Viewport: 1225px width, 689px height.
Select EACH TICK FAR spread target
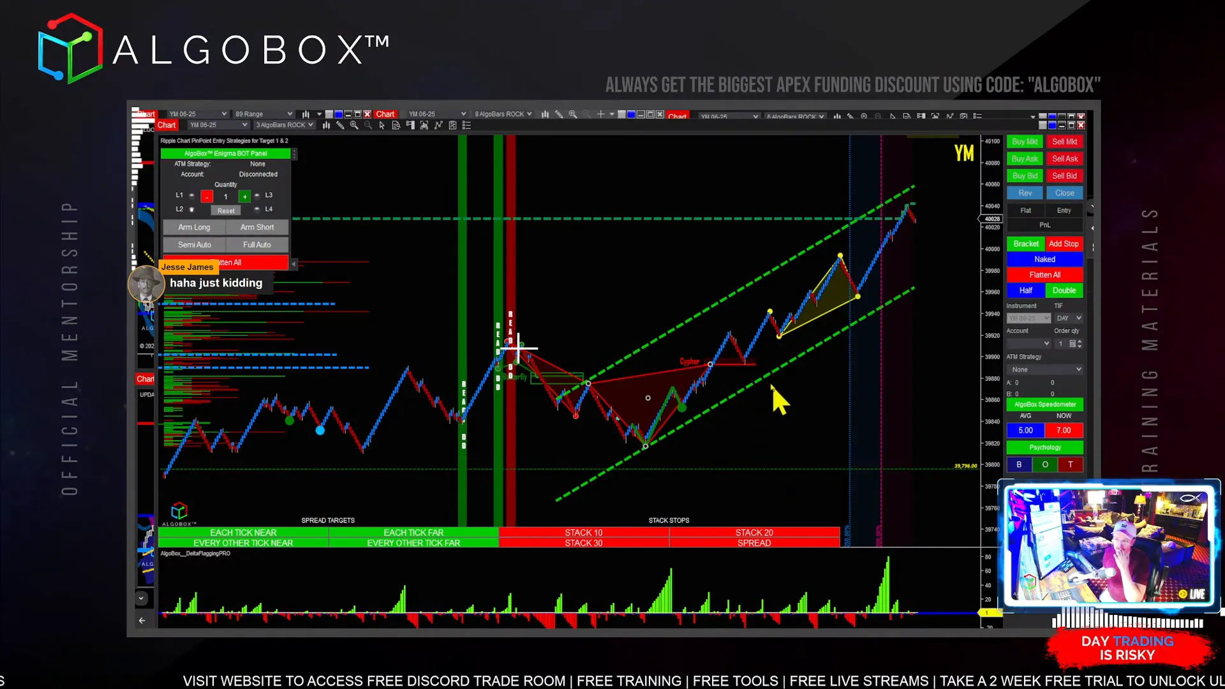click(x=413, y=533)
